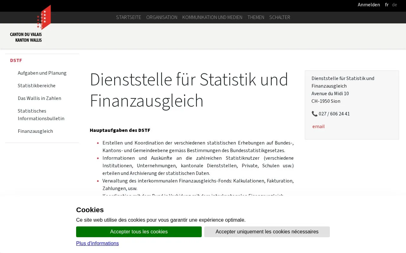Go to the Startseite menu item
The width and height of the screenshot is (406, 253).
[128, 17]
